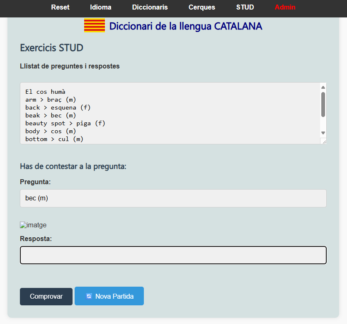Select the STUD menu item
The height and width of the screenshot is (324, 347).
point(245,7)
